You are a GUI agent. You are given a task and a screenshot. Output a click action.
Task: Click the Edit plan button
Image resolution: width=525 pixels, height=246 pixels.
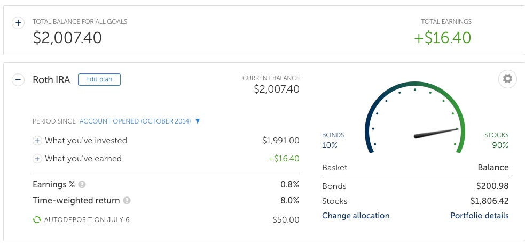(x=99, y=79)
